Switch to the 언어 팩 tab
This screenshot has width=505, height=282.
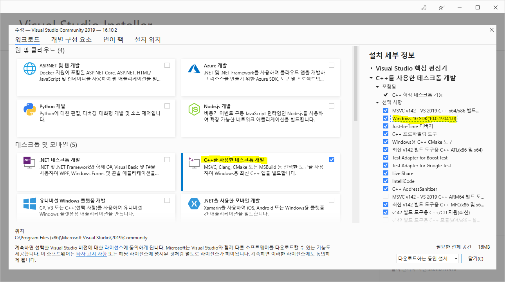tap(113, 40)
